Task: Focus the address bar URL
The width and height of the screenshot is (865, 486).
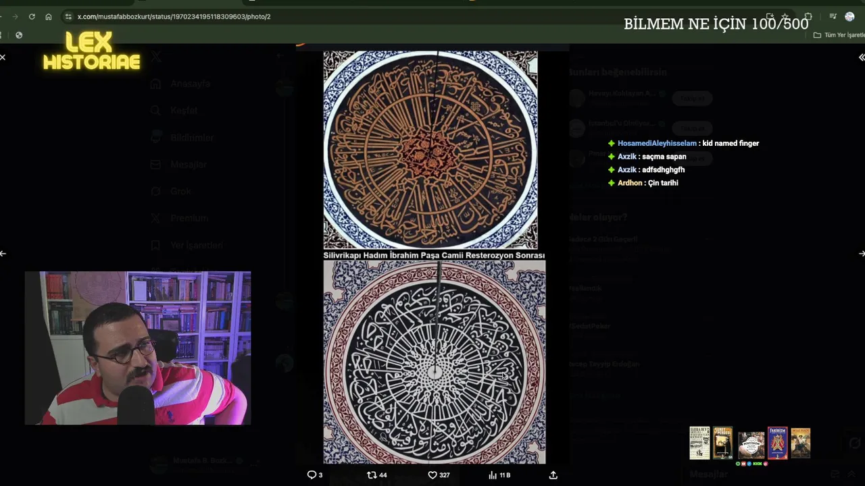Action: [174, 16]
